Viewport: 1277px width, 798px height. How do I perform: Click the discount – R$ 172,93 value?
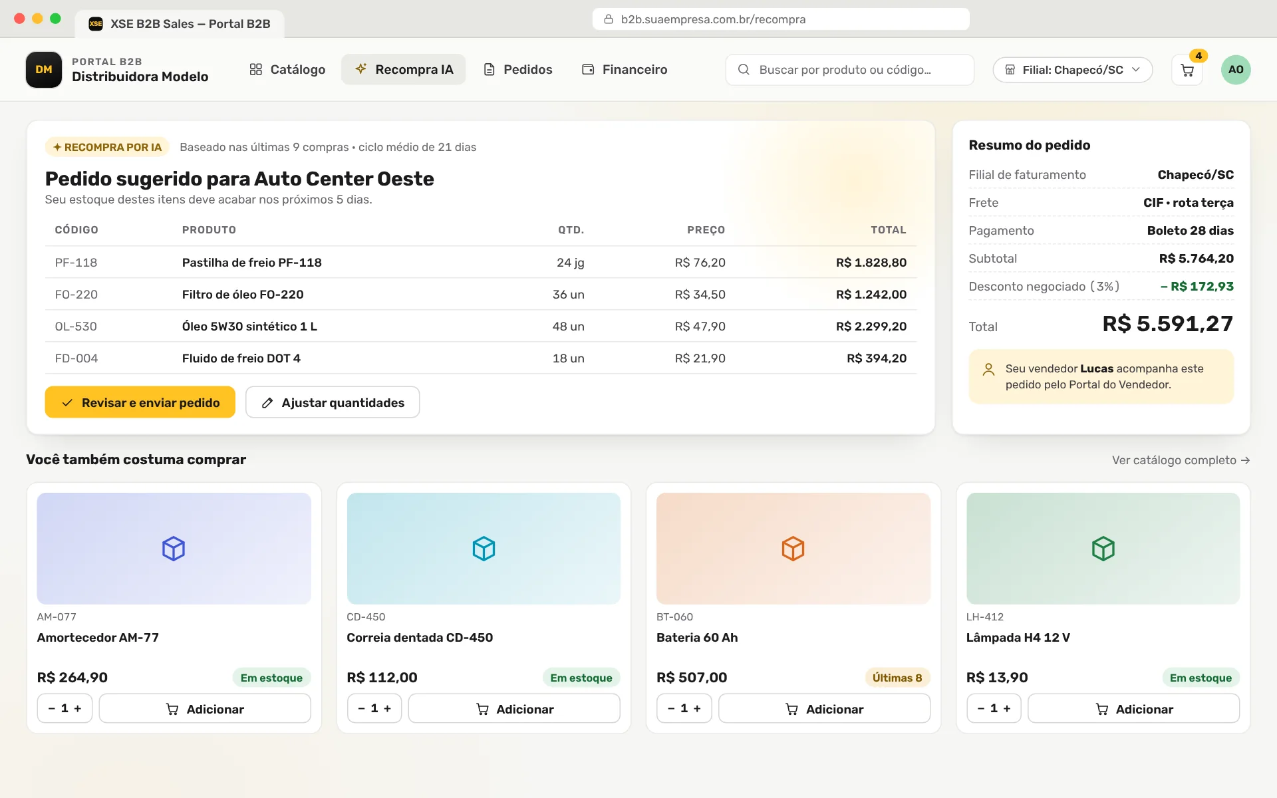tap(1197, 287)
